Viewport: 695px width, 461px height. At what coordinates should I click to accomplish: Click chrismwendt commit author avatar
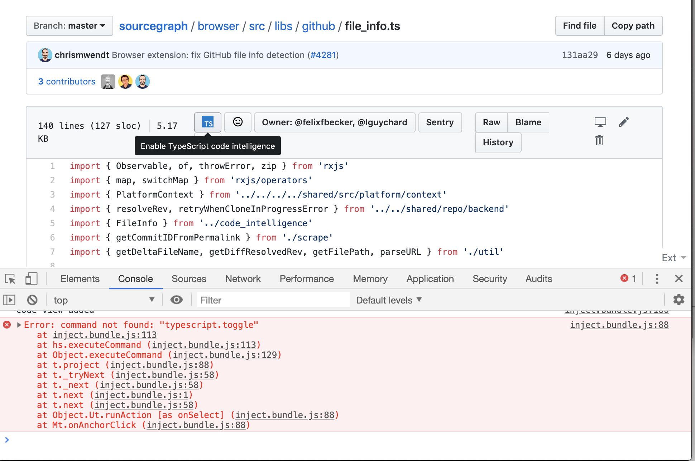[45, 55]
